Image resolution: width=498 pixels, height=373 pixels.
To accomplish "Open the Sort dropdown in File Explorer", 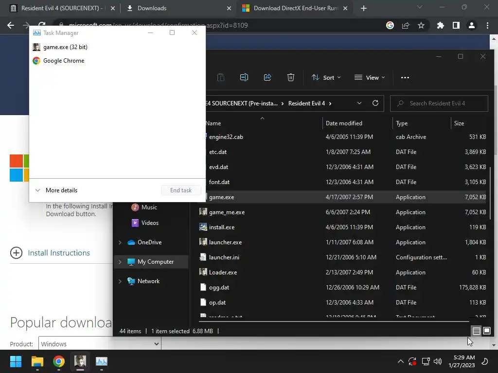I will tap(326, 77).
